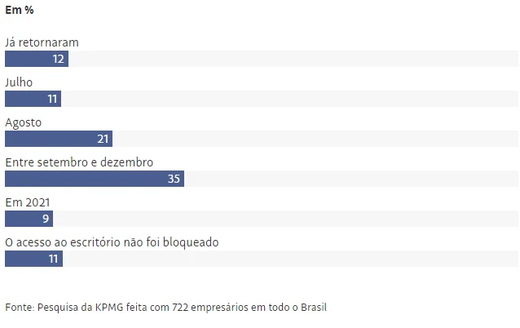Select the 'Em 2021' bar showing 9
The image size is (520, 328).
pyautogui.click(x=29, y=219)
